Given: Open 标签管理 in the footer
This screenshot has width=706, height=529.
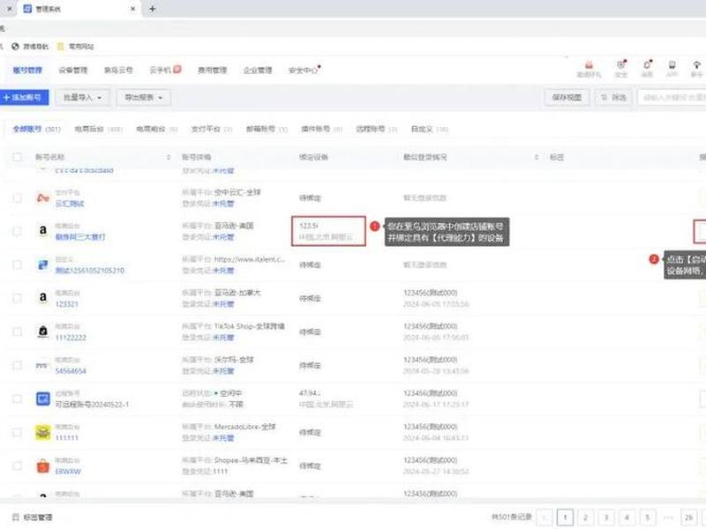Looking at the screenshot, I should [x=33, y=518].
